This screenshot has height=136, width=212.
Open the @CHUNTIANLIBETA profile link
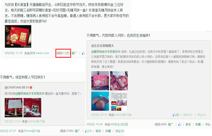point(17,88)
